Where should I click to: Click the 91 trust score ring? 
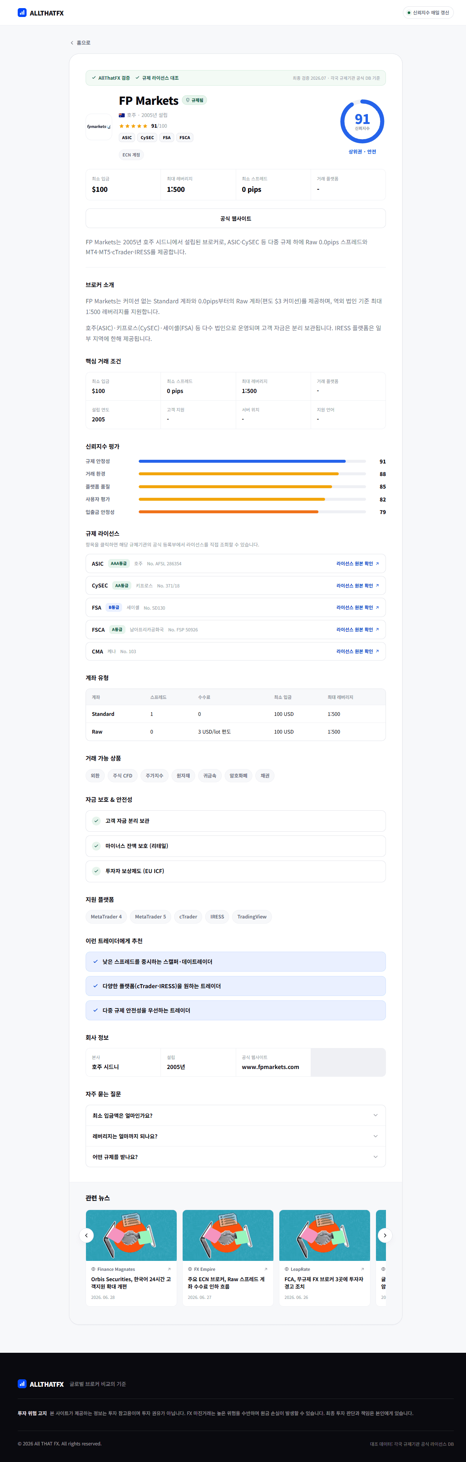click(x=362, y=121)
